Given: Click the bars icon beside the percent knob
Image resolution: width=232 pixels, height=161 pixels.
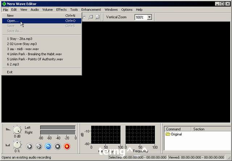Looking at the screenshot, I should (8, 145).
